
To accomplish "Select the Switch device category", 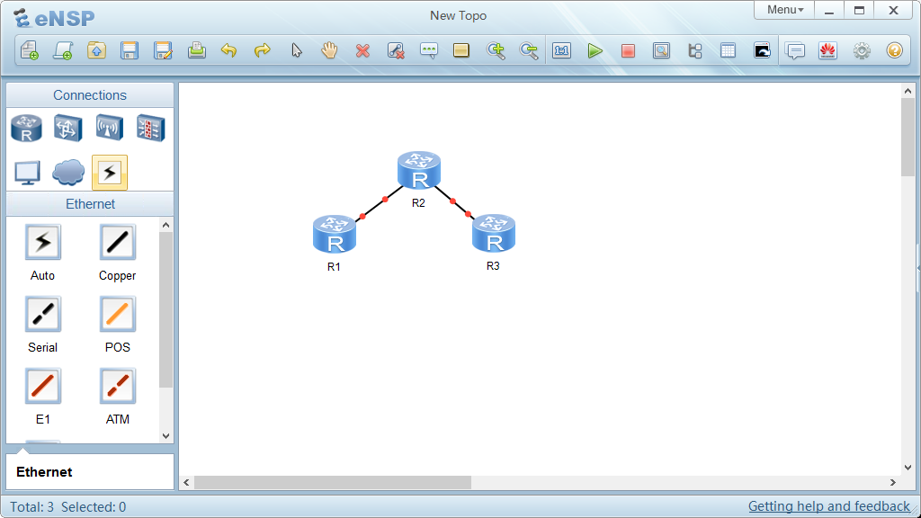I will tap(67, 128).
